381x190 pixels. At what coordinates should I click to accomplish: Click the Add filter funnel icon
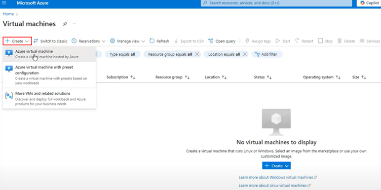click(x=257, y=54)
